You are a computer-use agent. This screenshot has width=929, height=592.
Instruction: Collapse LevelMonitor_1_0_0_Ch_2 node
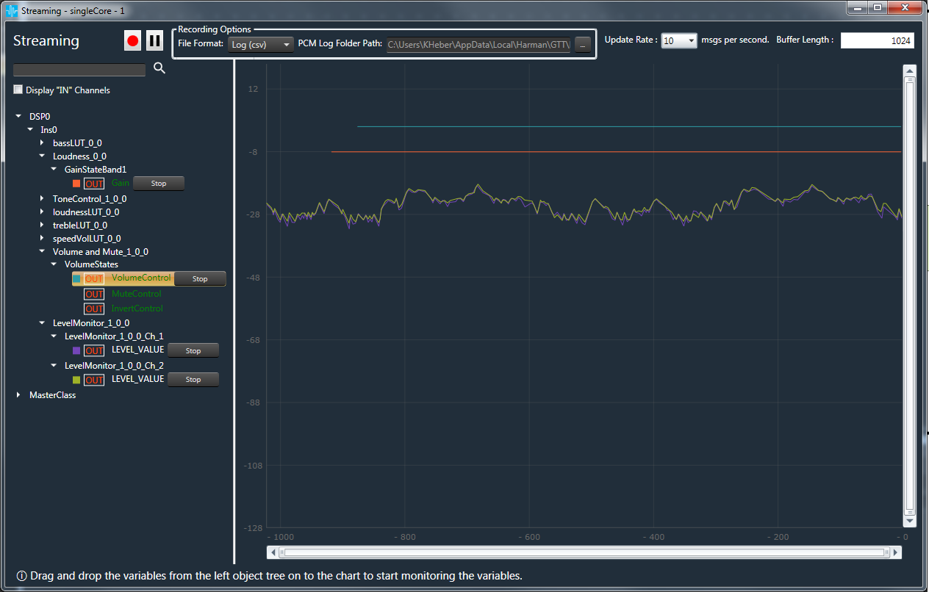click(54, 365)
